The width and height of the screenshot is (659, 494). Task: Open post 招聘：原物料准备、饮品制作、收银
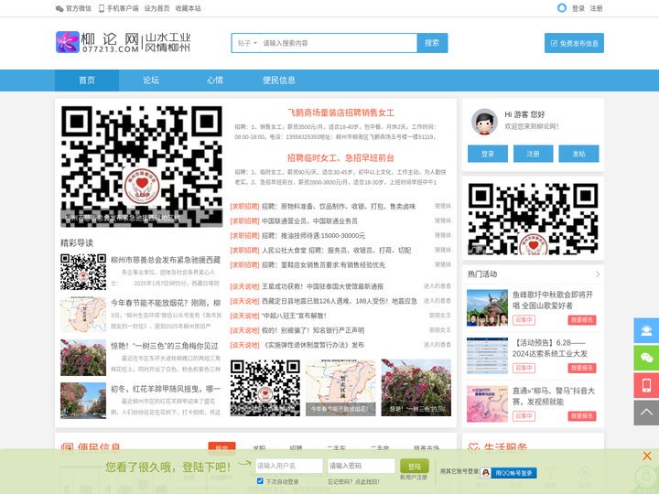pos(339,206)
